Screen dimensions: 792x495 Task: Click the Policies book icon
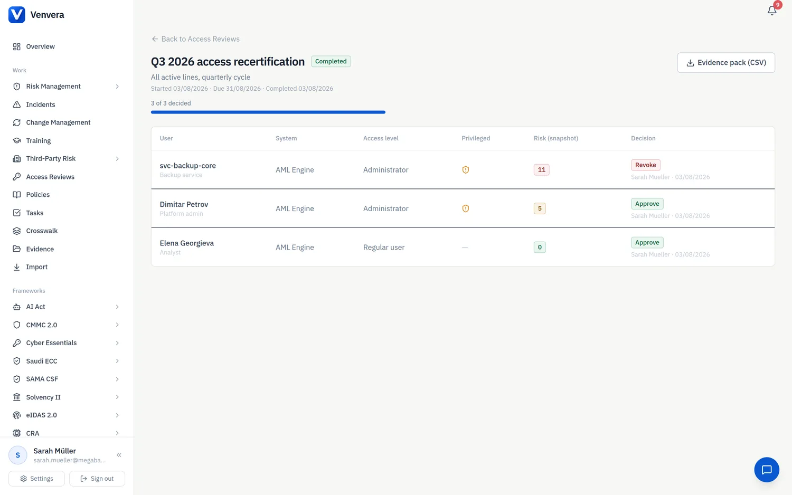click(x=17, y=195)
